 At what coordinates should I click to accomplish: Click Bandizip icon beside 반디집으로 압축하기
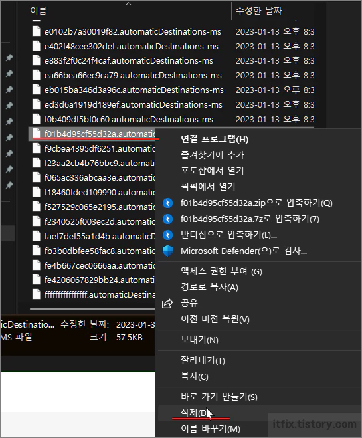[168, 235]
